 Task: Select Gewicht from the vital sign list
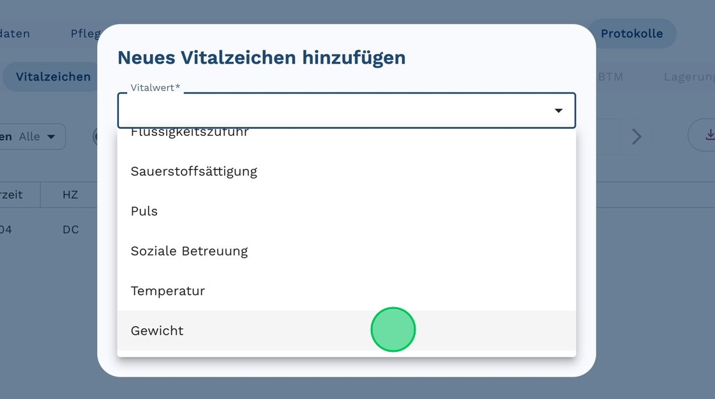[x=157, y=331]
